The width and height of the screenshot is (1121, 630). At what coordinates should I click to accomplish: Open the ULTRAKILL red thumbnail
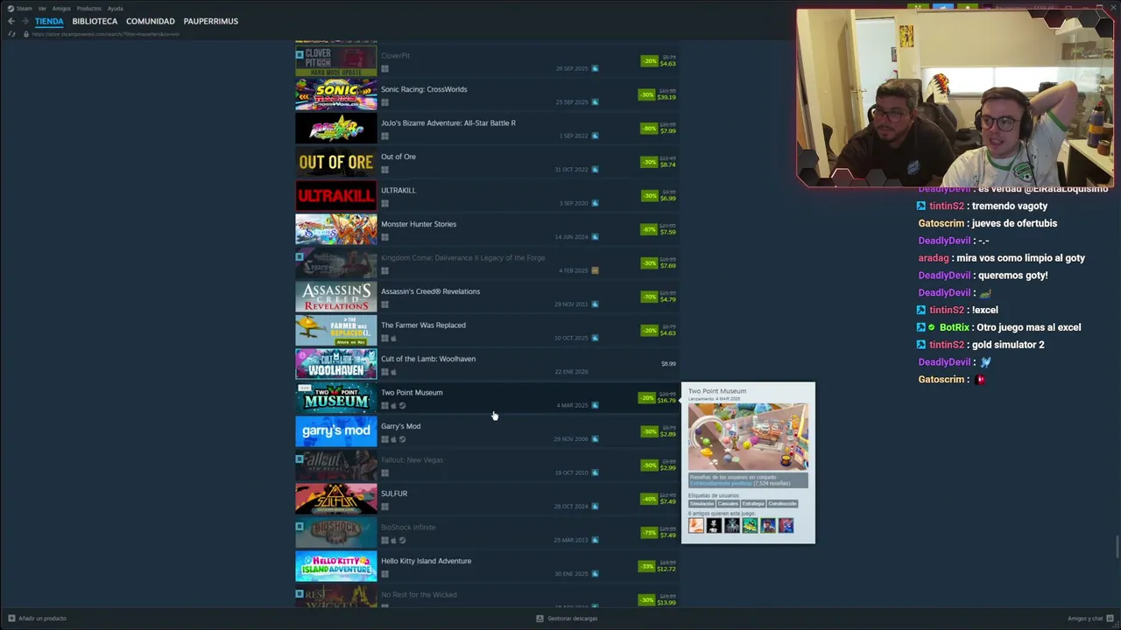click(336, 196)
